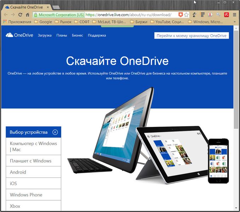Click the scrollbar up arrow
The width and height of the screenshot is (240, 212).
pyautogui.click(x=236, y=28)
